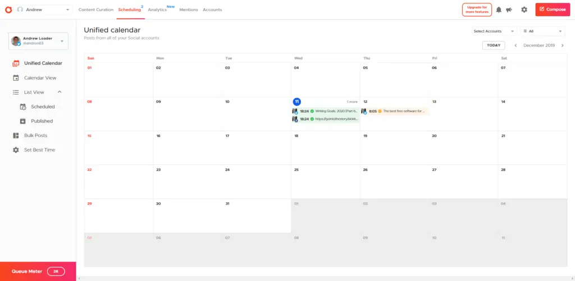The image size is (575, 281).
Task: Collapse the List View section chevron
Action: tap(60, 92)
